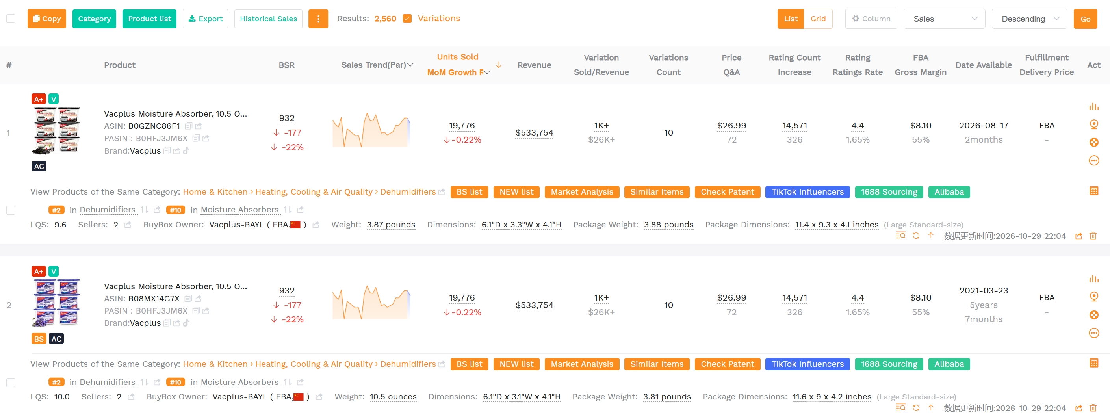The height and width of the screenshot is (416, 1110).
Task: Open share icon next to first Sellers count
Action: click(128, 225)
